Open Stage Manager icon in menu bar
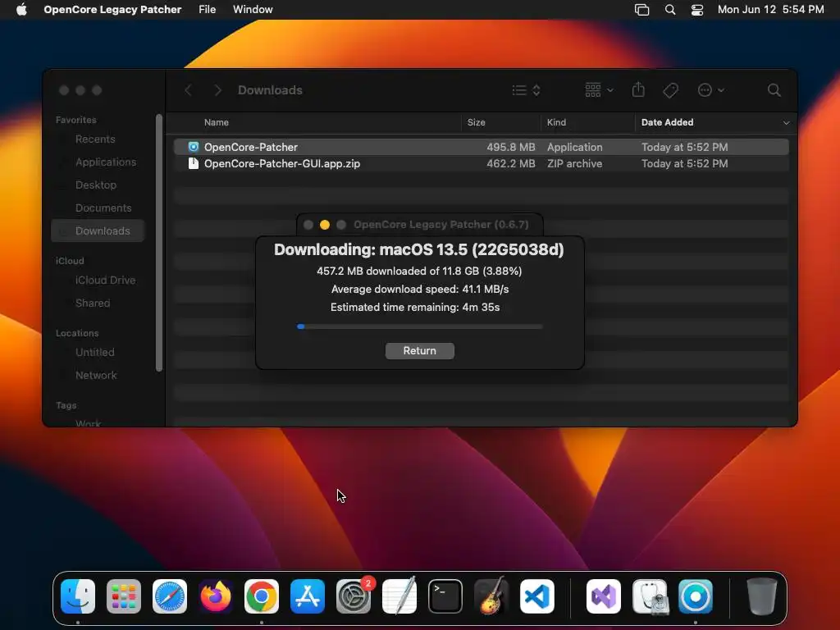Image resolution: width=840 pixels, height=630 pixels. point(641,10)
